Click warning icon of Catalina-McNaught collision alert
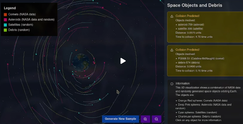Screen dimensions: 243x124 pyautogui.click(x=172, y=50)
